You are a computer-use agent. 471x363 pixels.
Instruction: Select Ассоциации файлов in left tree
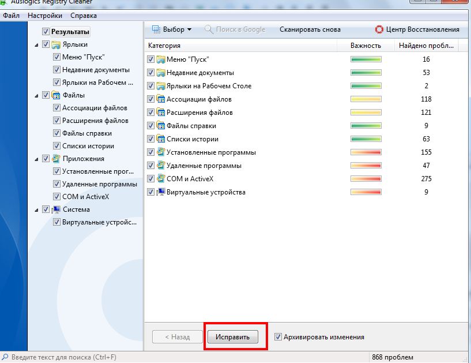[x=95, y=108]
